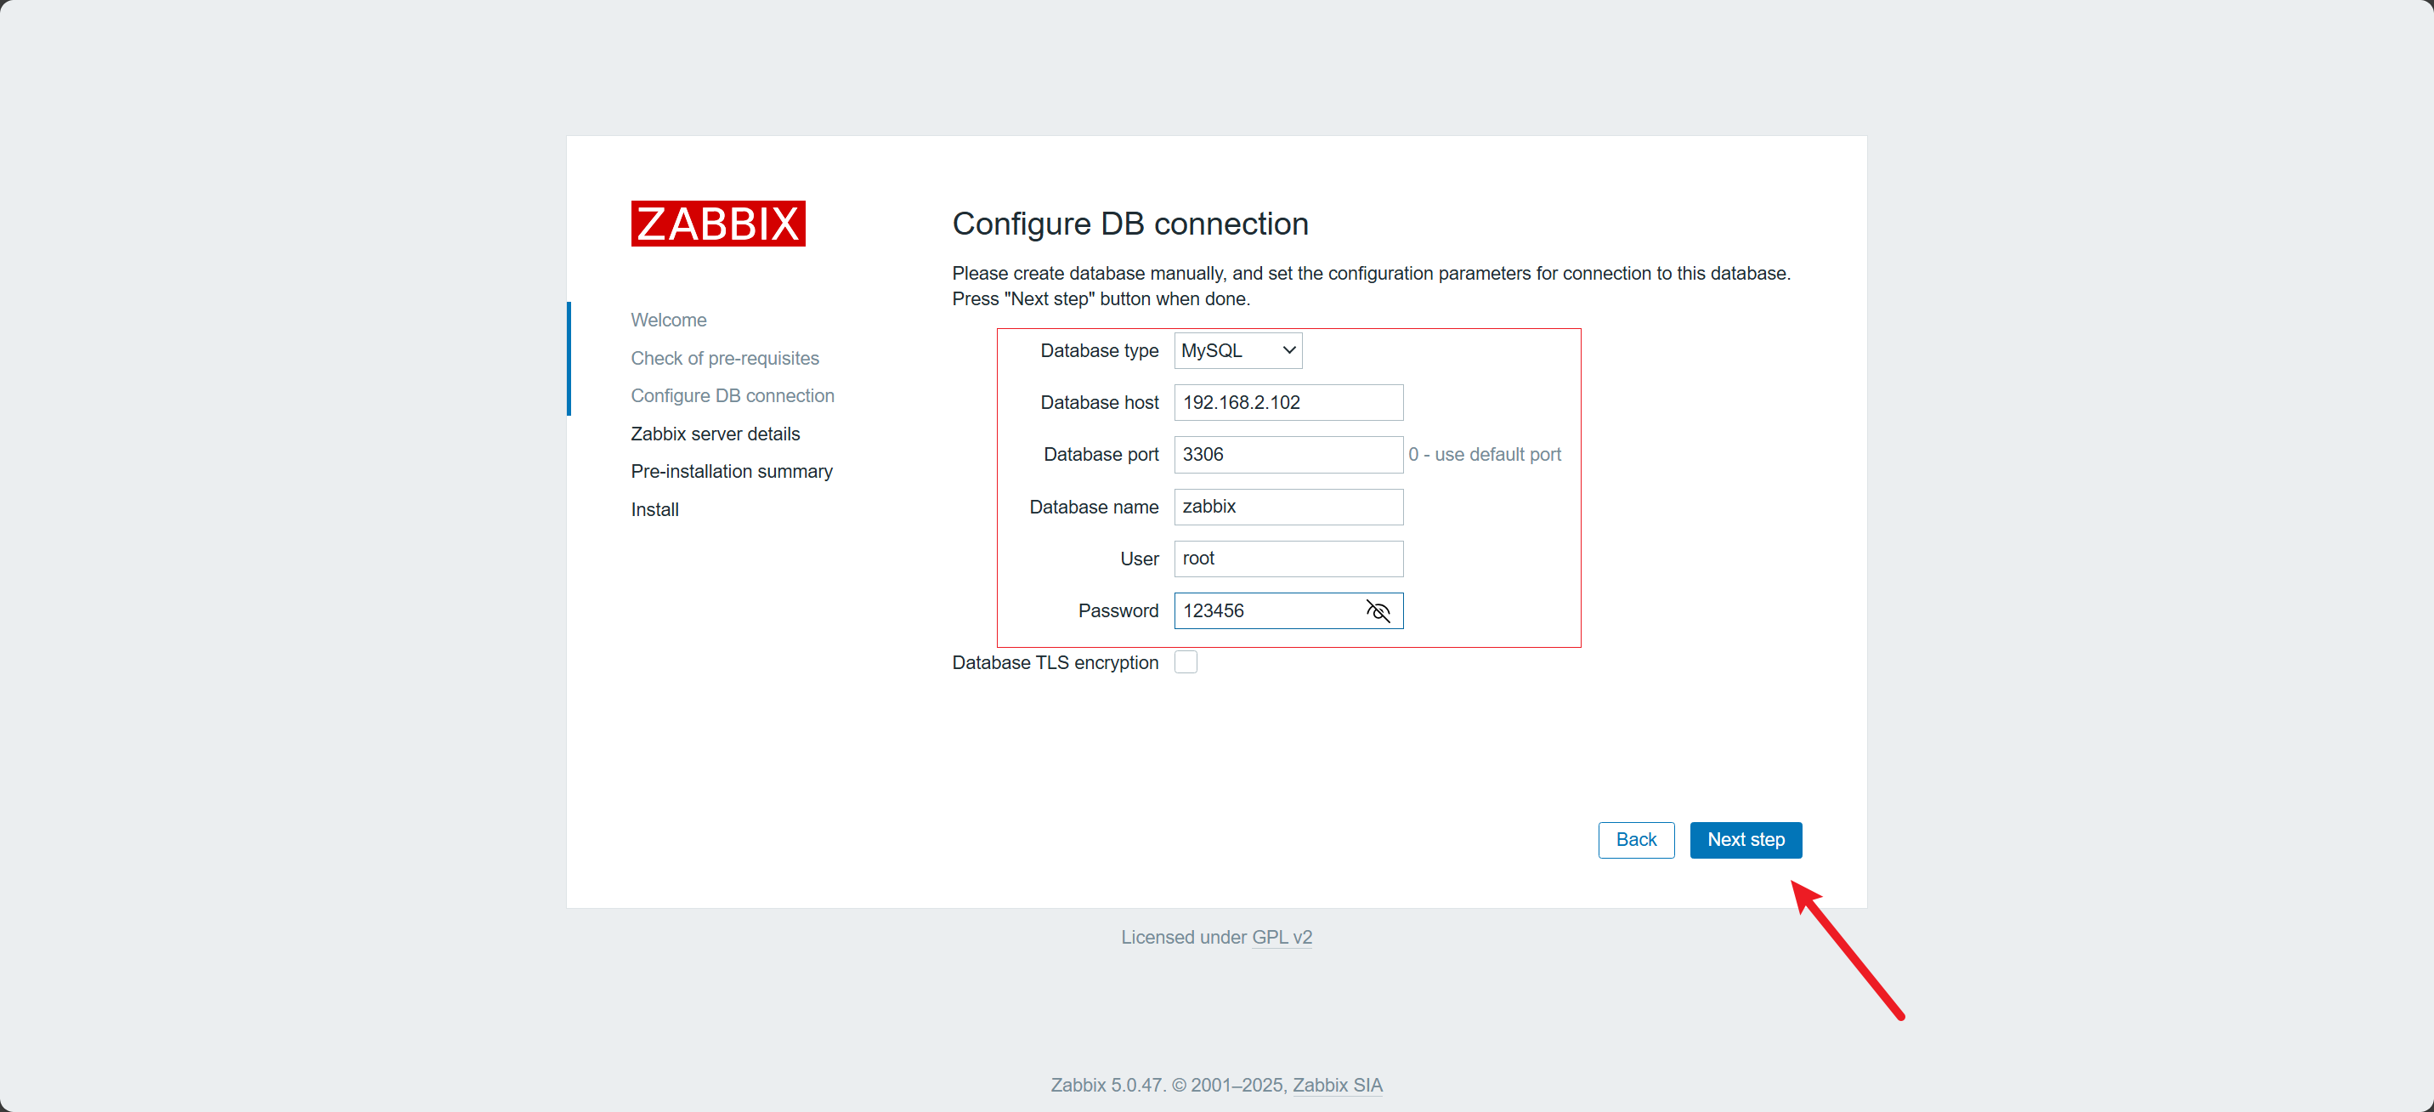Screen dimensions: 2434x1112
Task: Click the Back button
Action: [1636, 840]
